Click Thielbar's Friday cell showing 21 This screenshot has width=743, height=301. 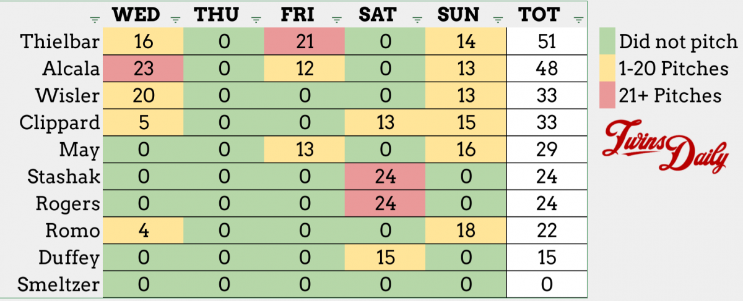304,42
